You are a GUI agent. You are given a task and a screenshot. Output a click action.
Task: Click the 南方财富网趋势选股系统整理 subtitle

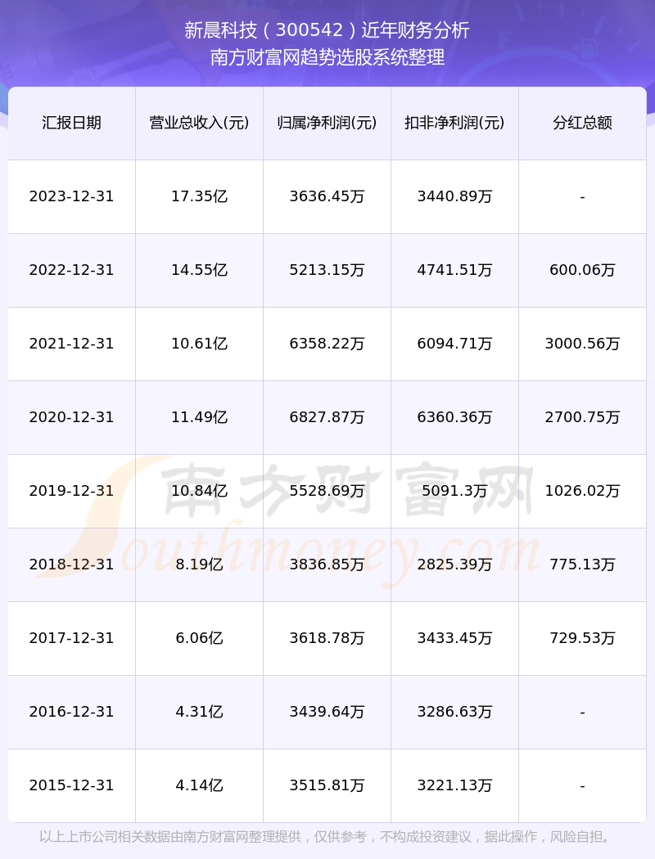tap(327, 57)
